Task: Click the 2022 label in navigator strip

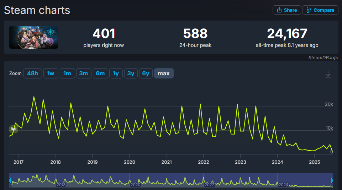Action: [x=209, y=185]
